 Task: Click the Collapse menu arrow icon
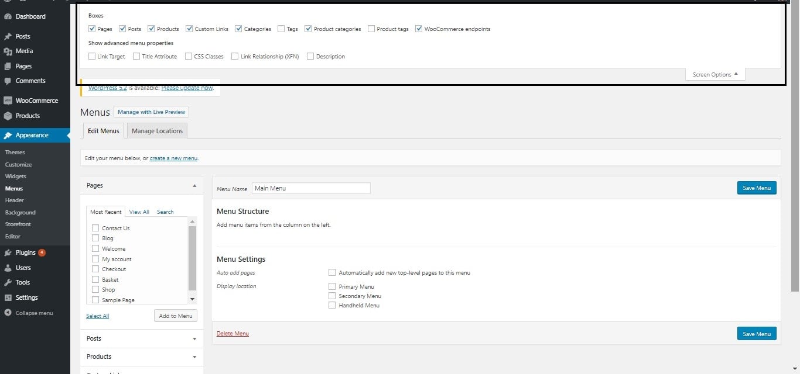pyautogui.click(x=8, y=313)
